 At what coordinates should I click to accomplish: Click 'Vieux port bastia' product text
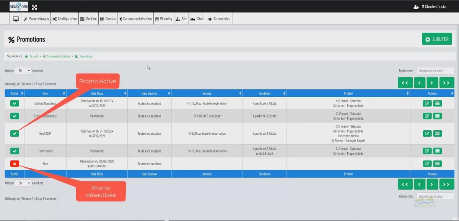tap(348, 136)
